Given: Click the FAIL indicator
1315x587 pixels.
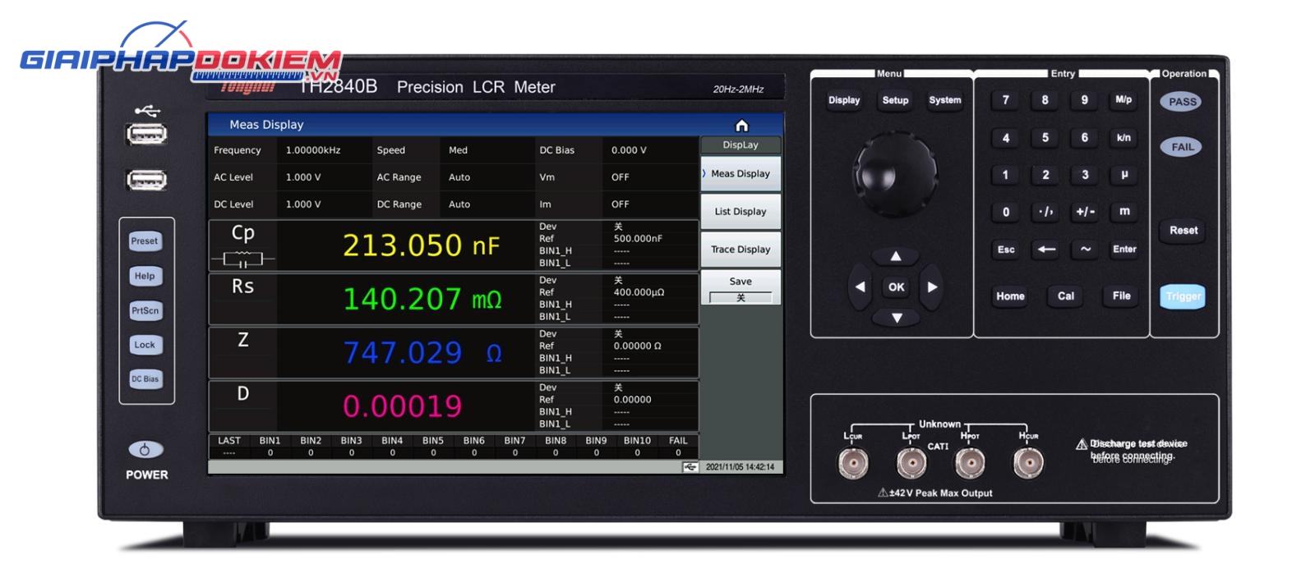Looking at the screenshot, I should click(x=1182, y=147).
